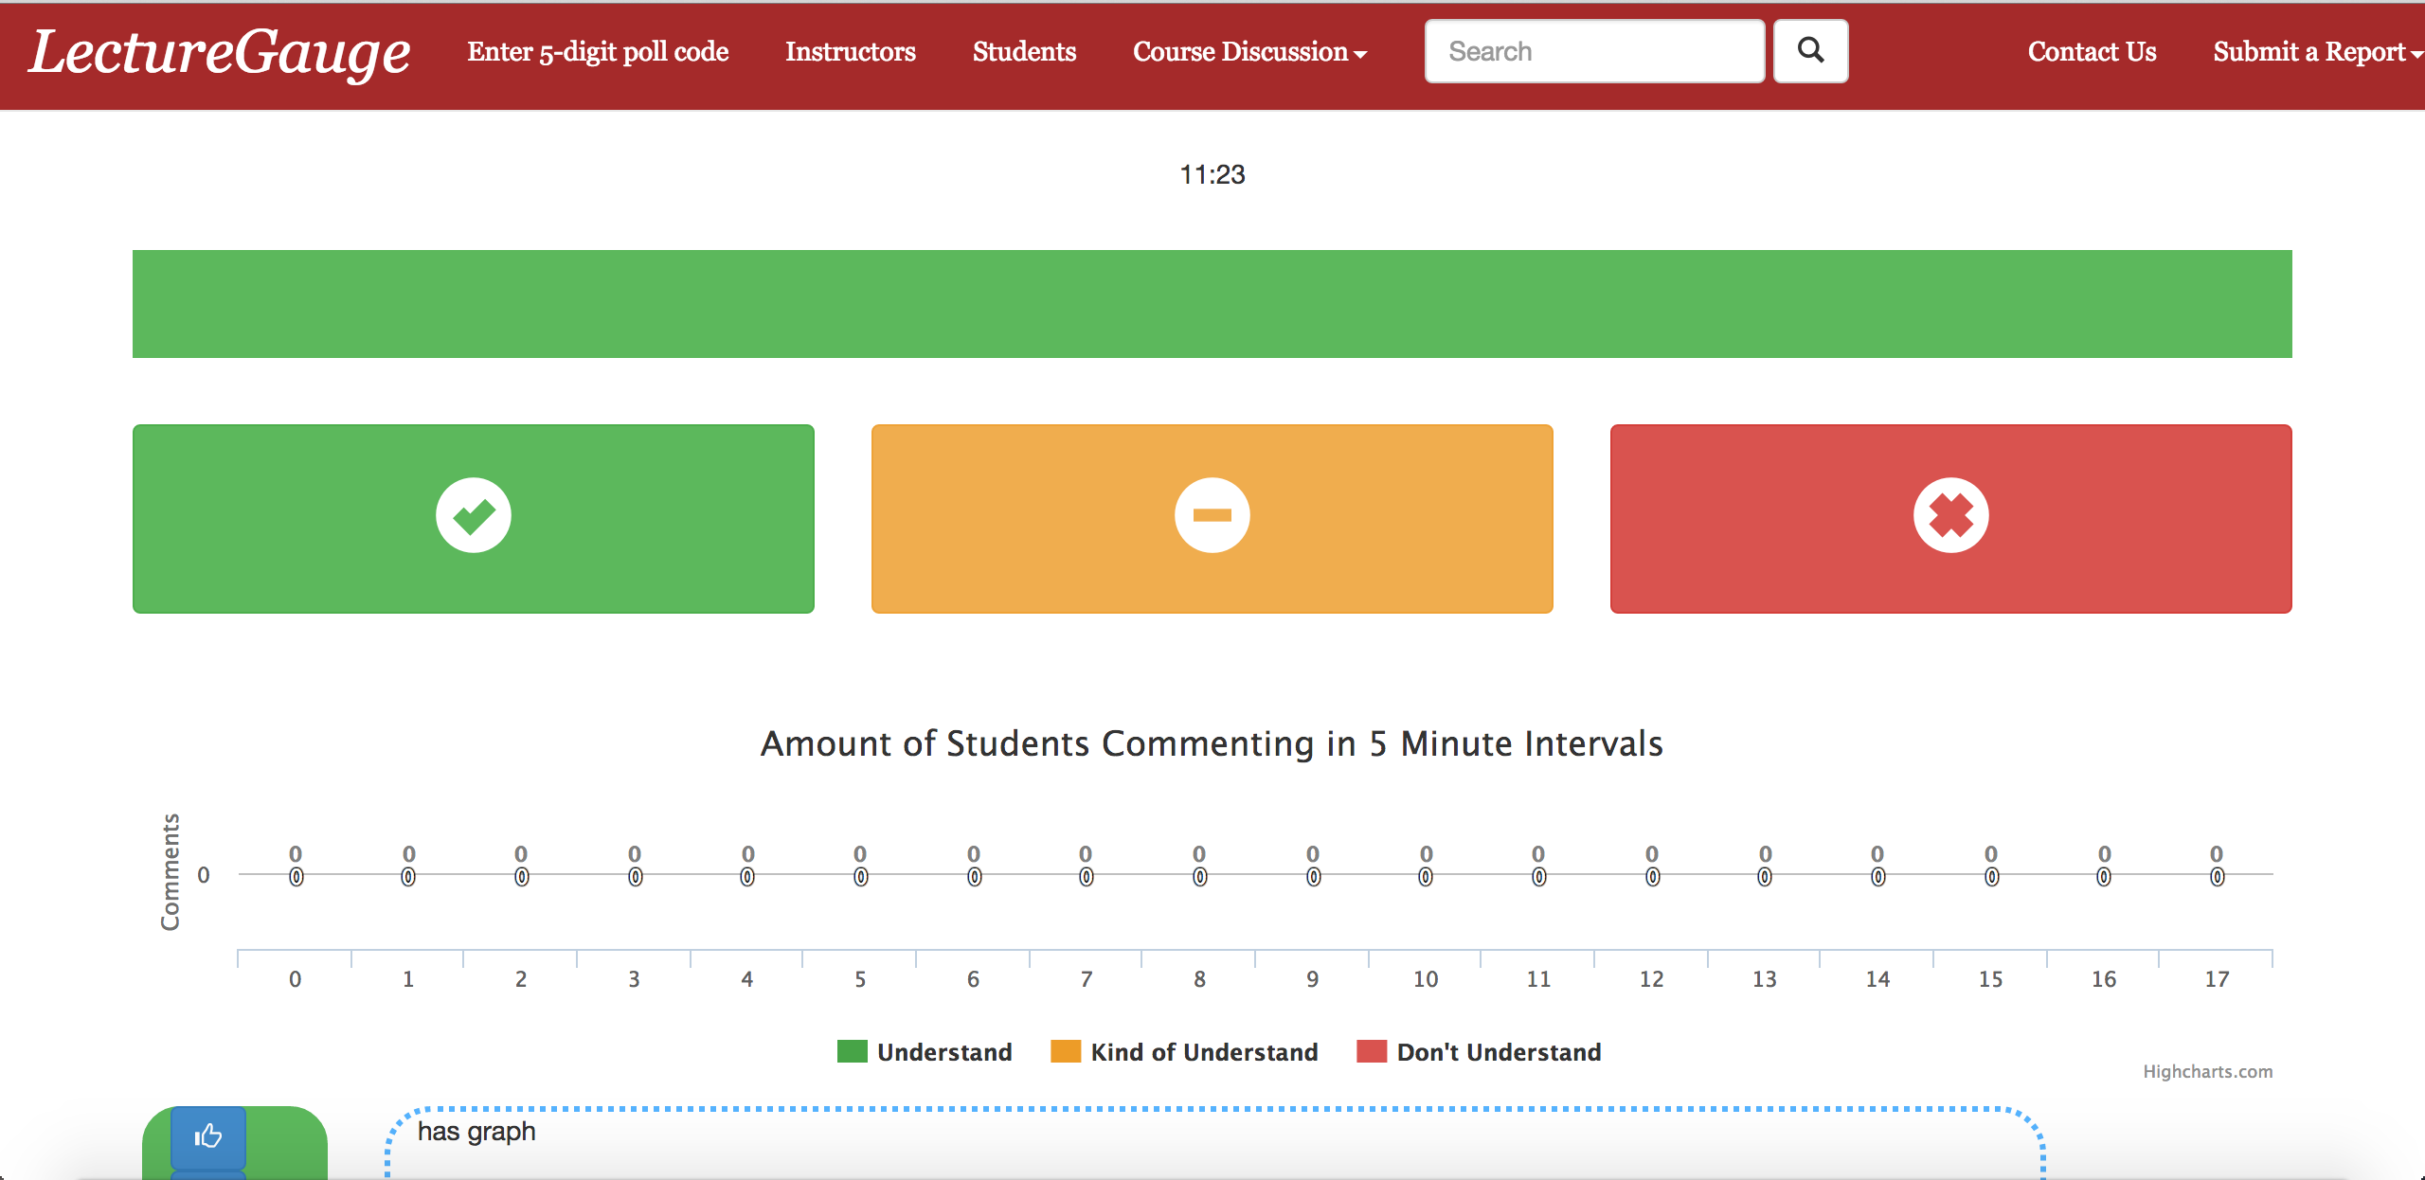Viewport: 2425px width, 1180px height.
Task: Click the LectureGauge logo
Action: pyautogui.click(x=219, y=52)
